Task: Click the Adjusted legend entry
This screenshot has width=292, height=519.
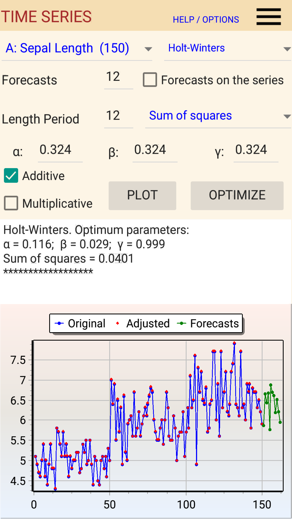Action: (x=142, y=324)
